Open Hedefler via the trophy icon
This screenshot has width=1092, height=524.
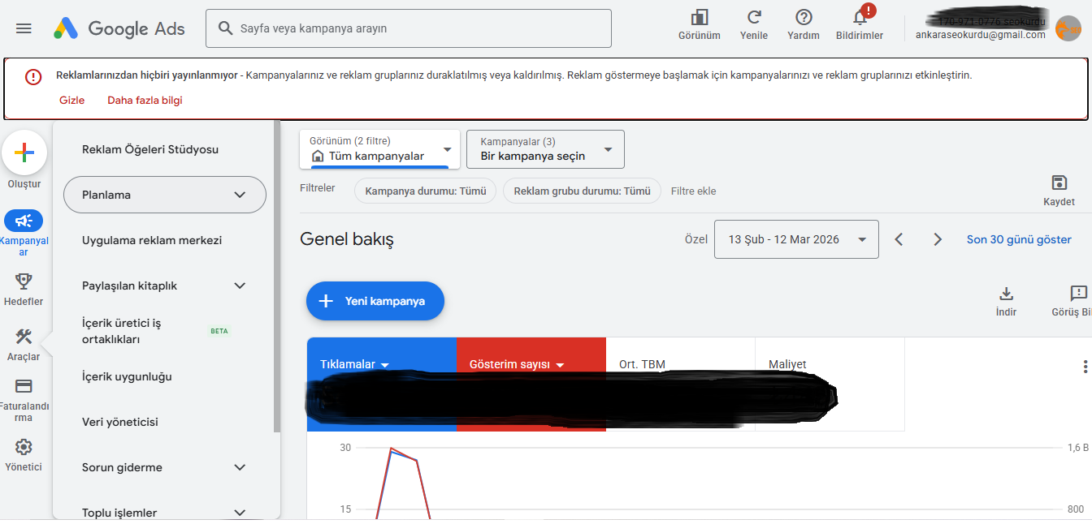[x=24, y=280]
